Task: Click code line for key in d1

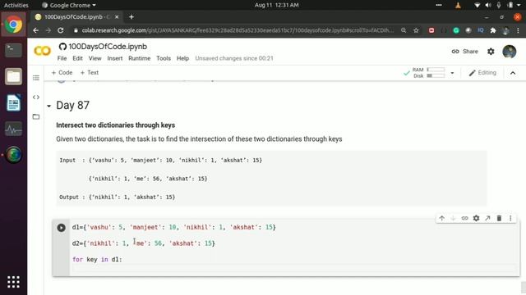Action: coord(97,260)
